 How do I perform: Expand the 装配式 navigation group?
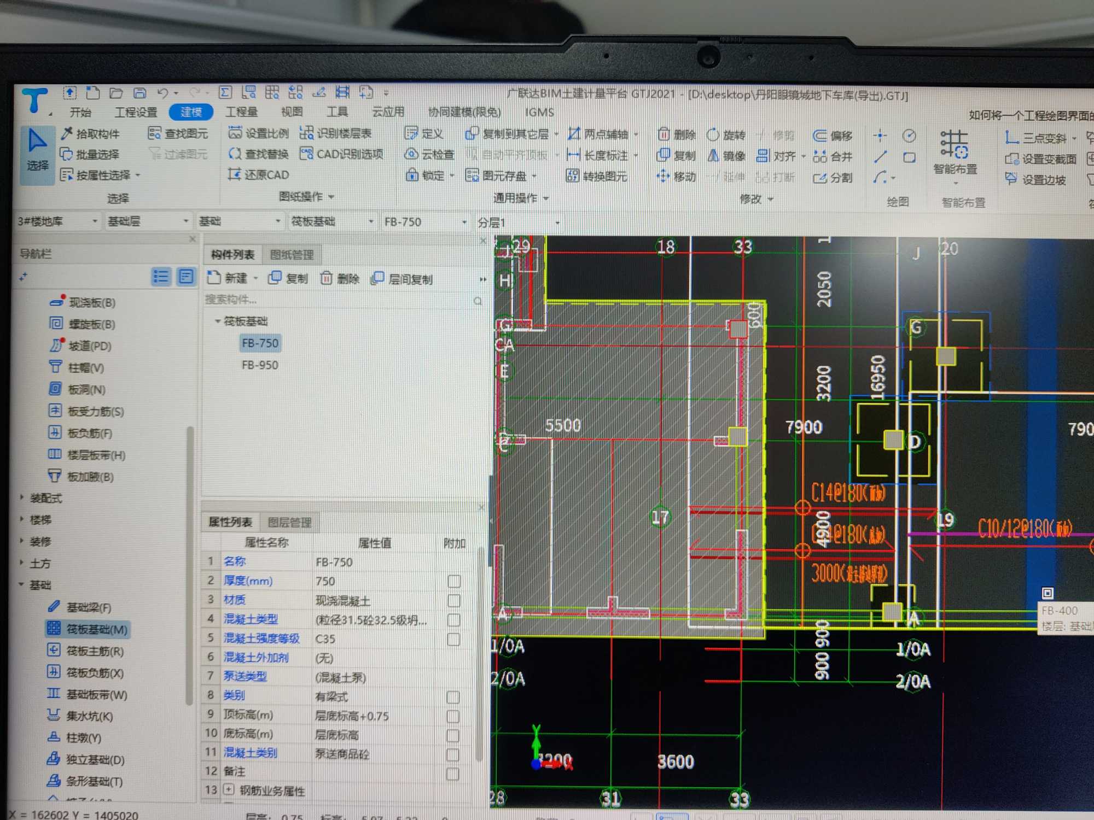[x=21, y=497]
